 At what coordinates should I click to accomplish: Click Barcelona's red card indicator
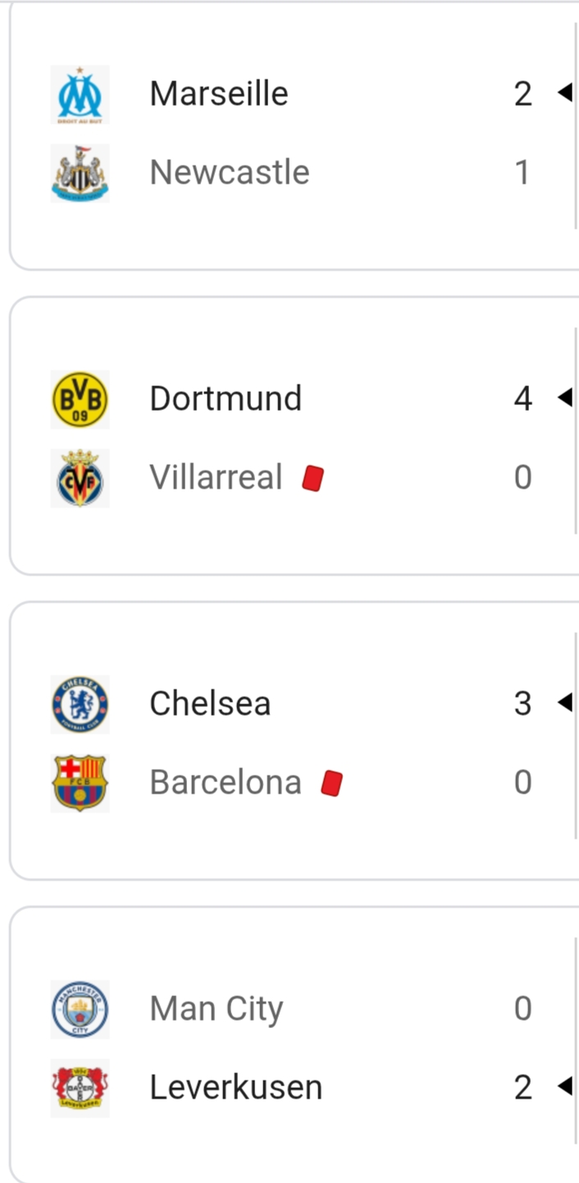tap(331, 783)
